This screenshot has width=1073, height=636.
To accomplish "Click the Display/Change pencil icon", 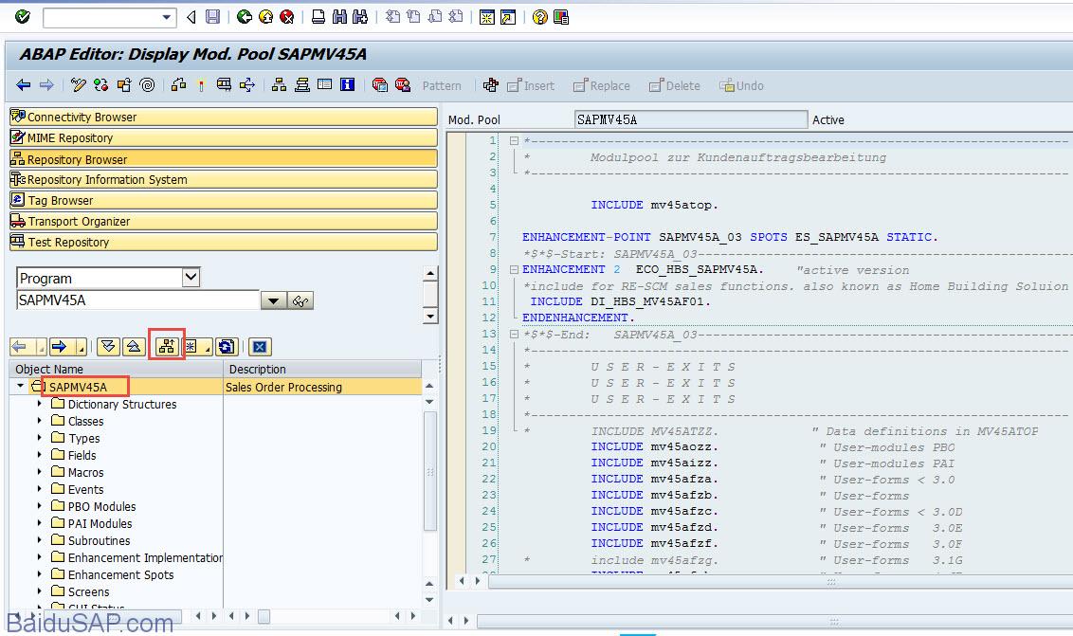I will tap(80, 85).
